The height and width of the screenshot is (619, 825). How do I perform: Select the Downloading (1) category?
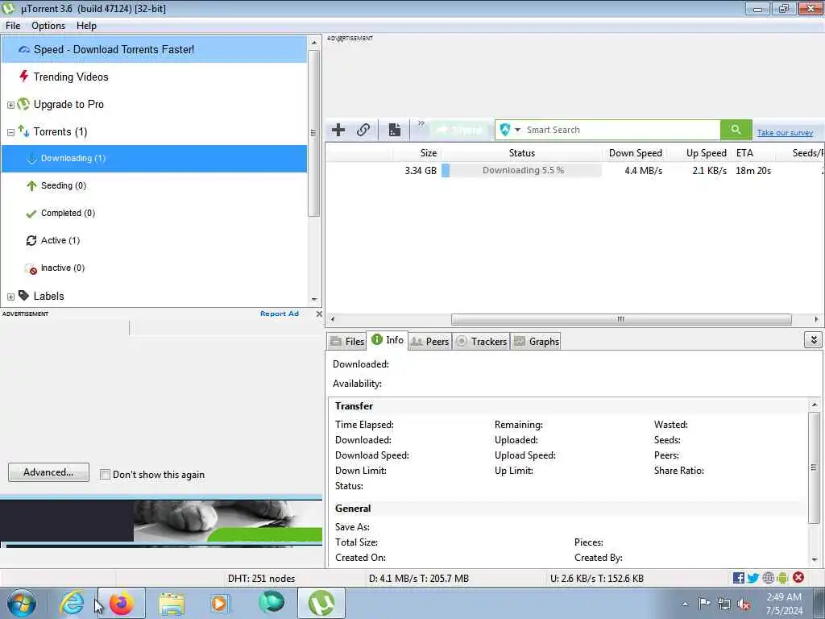click(154, 159)
